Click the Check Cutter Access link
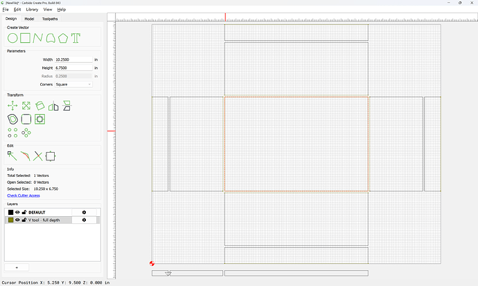 24,196
